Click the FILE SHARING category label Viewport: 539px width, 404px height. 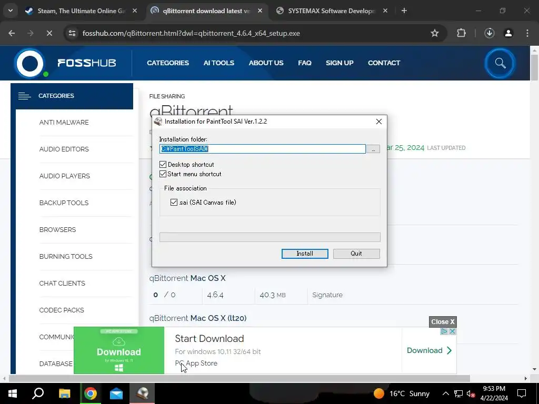tap(167, 96)
